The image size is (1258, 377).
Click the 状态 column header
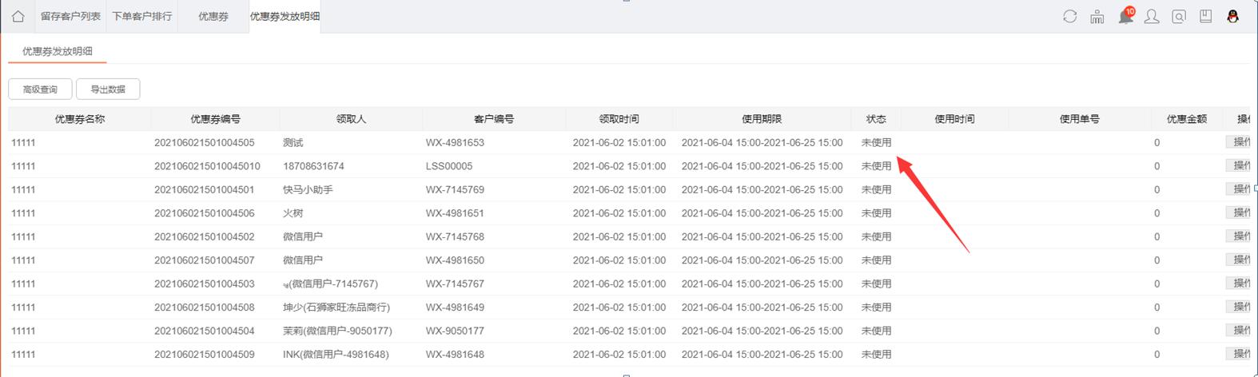pos(876,119)
